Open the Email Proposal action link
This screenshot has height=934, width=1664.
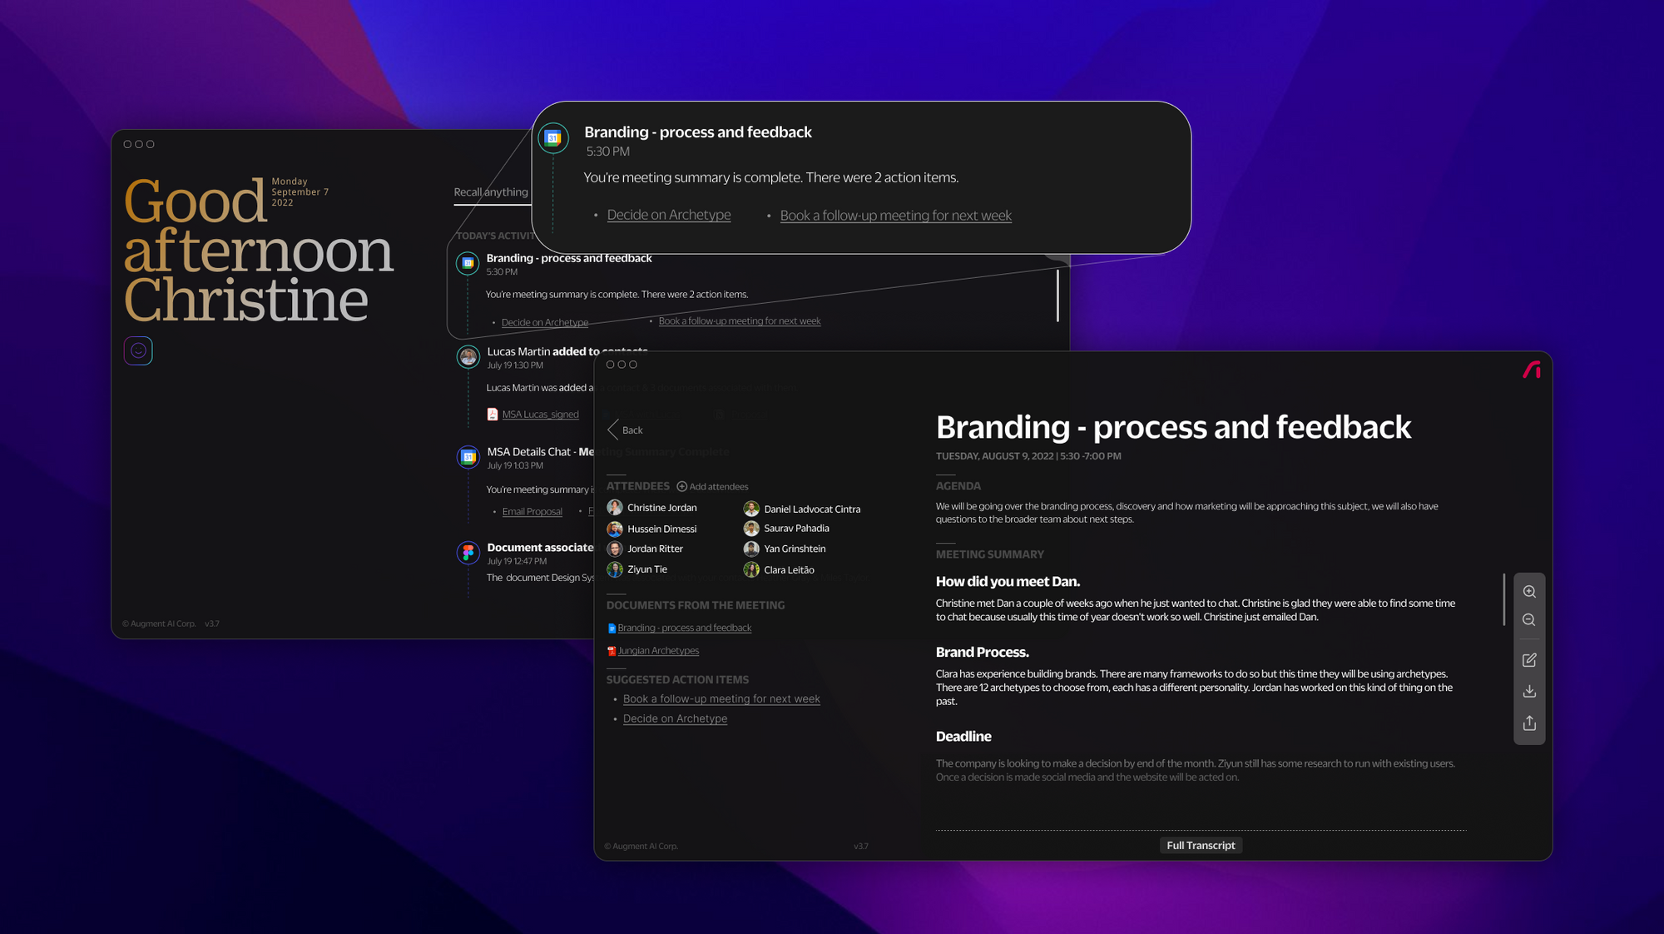532,512
